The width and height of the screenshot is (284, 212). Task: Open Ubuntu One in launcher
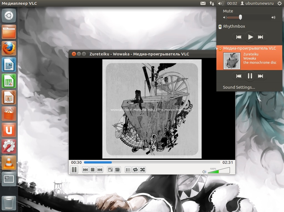coord(9,130)
